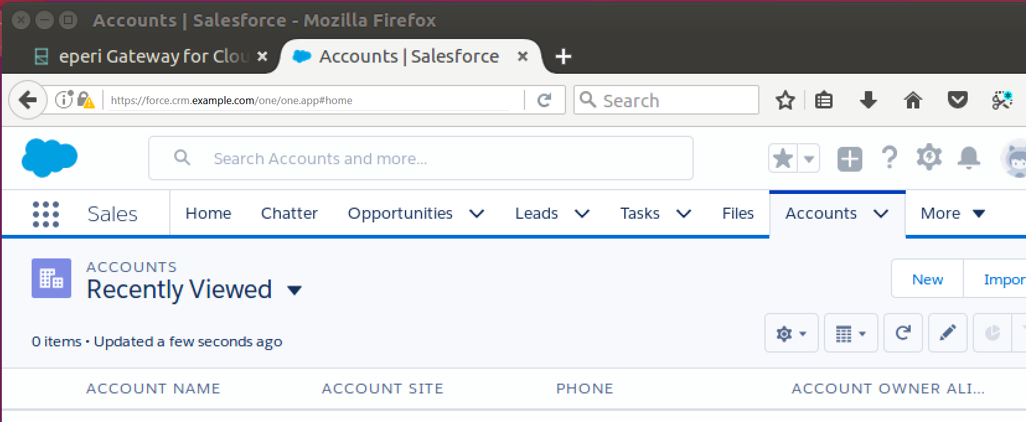Create a New account

pos(927,279)
